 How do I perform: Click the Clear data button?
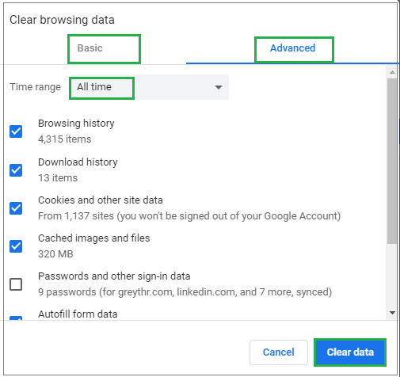(x=350, y=352)
